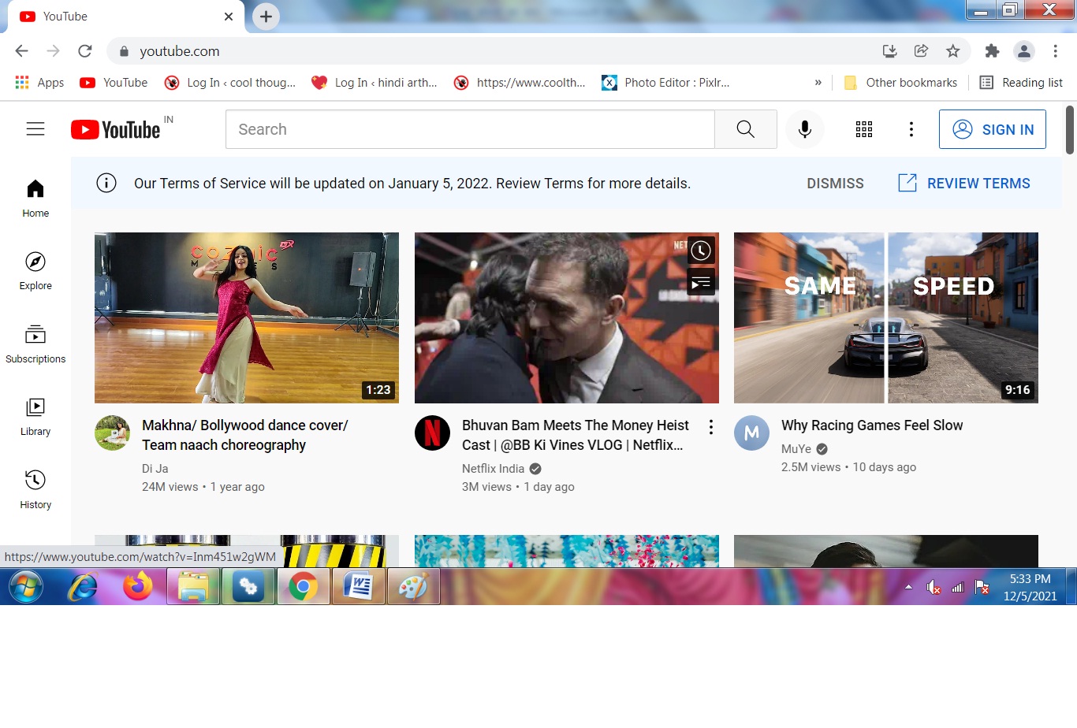
Task: Launch Firefox from the taskbar
Action: 138,588
